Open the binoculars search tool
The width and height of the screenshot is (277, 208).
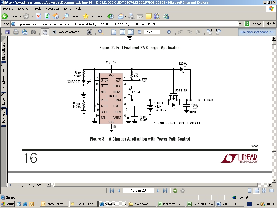click(x=33, y=32)
